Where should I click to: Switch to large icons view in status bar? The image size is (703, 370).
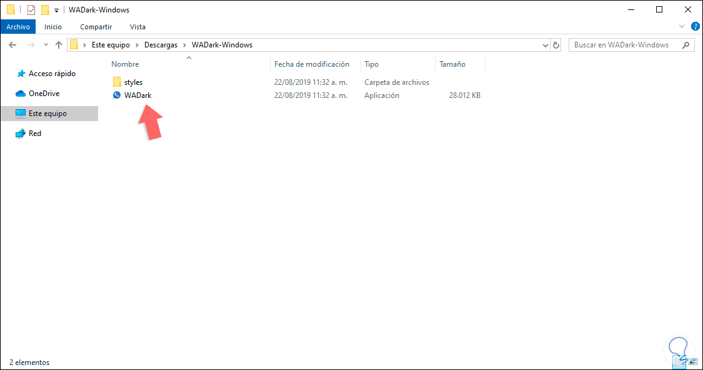[693, 363]
